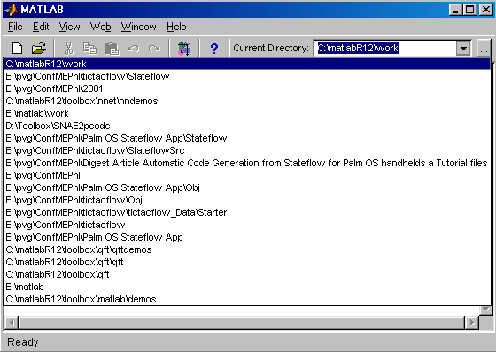
Task: Choose E:\pvg\ConfMEPhI\tictacflow directory
Action: point(247,225)
